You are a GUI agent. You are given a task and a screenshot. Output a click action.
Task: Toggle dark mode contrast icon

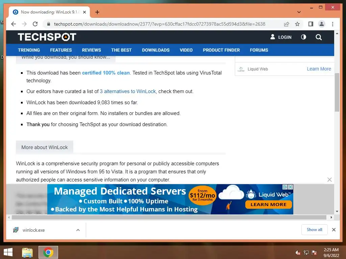pyautogui.click(x=304, y=37)
